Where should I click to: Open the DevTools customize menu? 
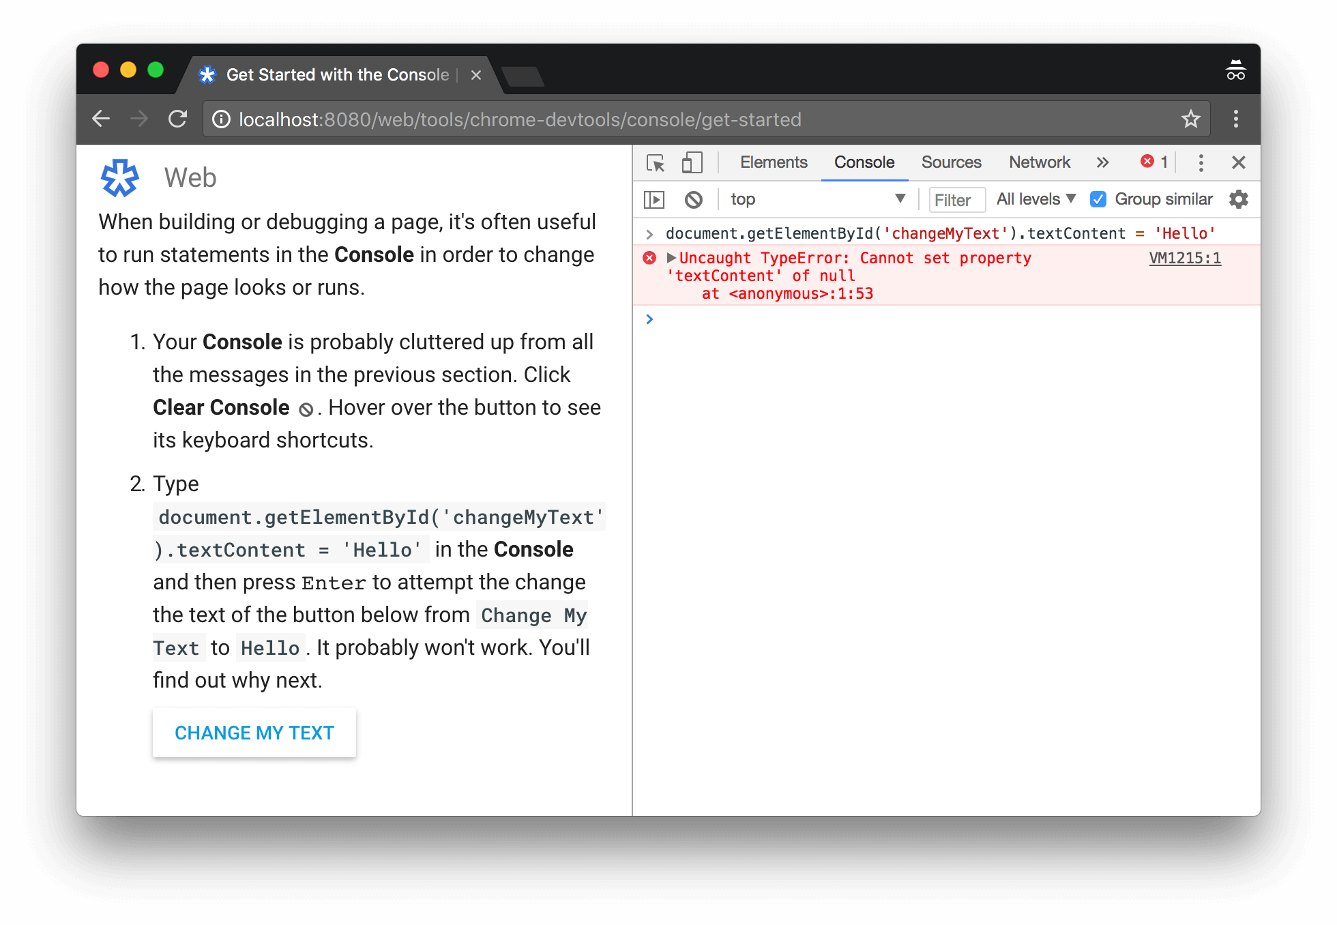[1201, 162]
